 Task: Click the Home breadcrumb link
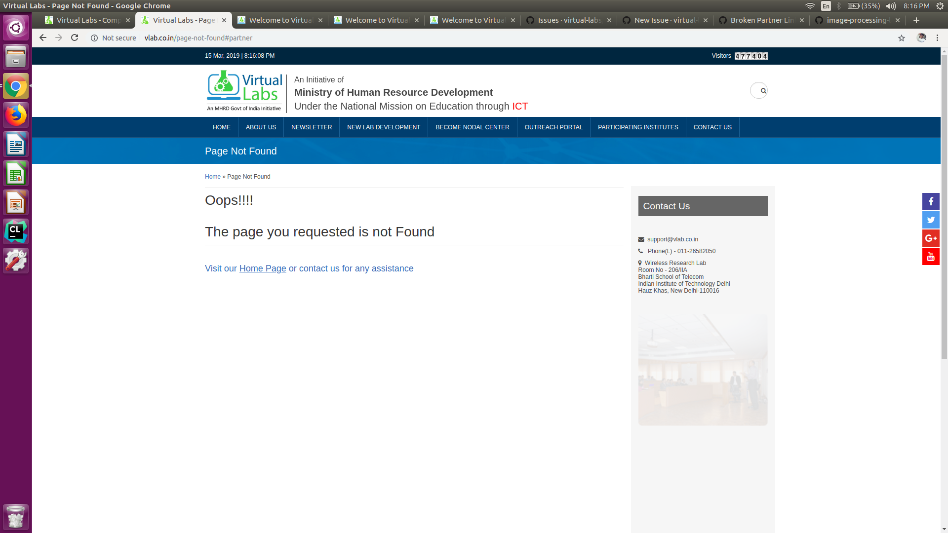coord(212,177)
